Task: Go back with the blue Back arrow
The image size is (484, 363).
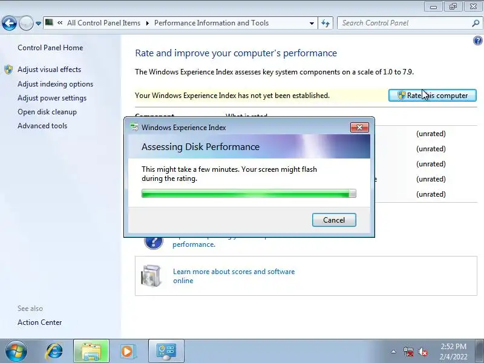Action: (9, 23)
